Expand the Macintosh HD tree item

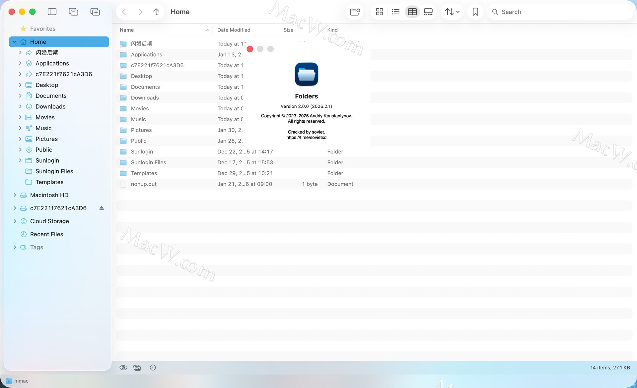coord(15,195)
